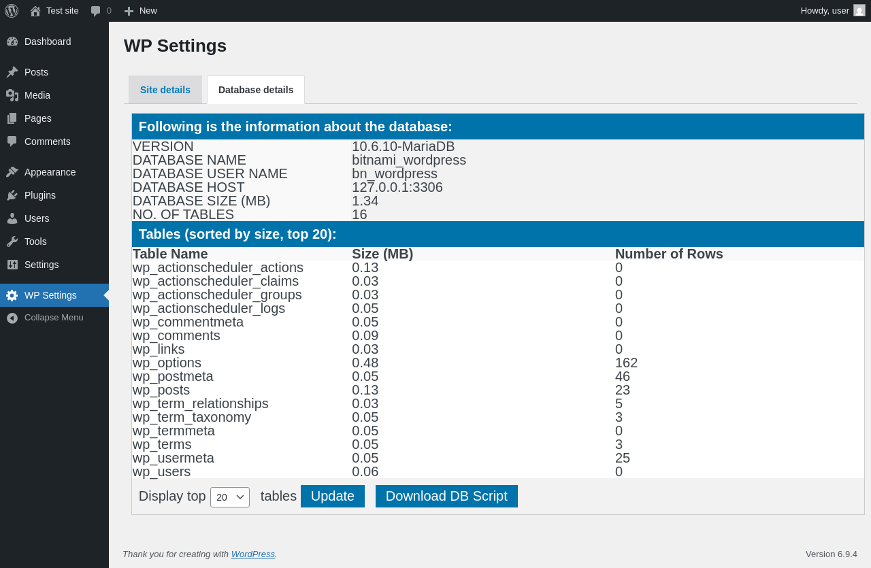Click the Download DB Script button
Image resolution: width=871 pixels, height=568 pixels.
point(446,496)
